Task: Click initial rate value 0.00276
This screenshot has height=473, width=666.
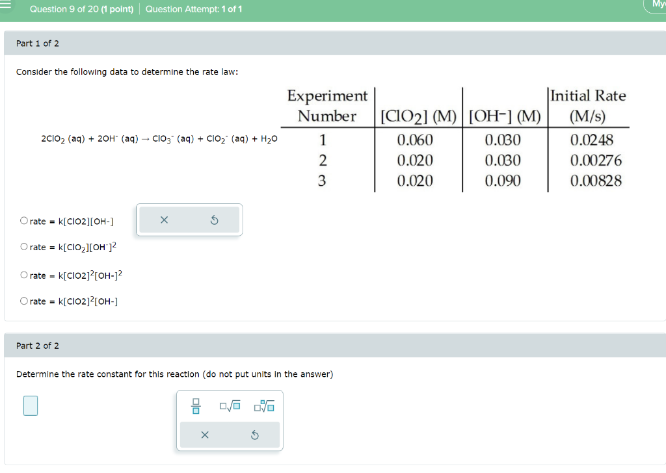Action: (596, 160)
